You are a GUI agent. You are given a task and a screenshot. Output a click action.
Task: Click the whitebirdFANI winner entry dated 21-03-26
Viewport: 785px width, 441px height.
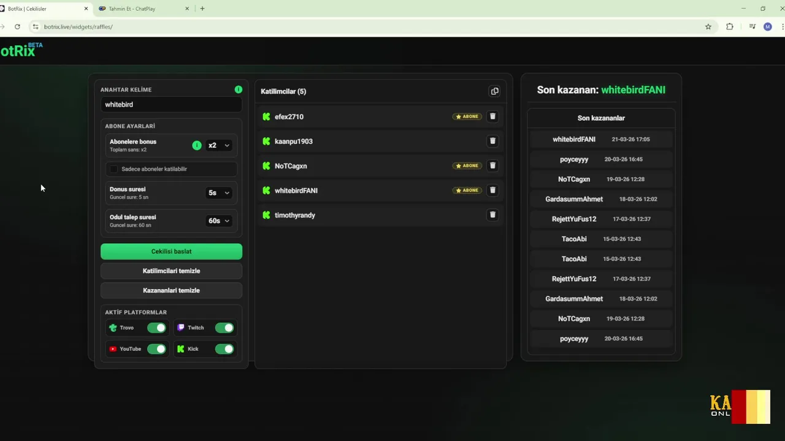(601, 139)
